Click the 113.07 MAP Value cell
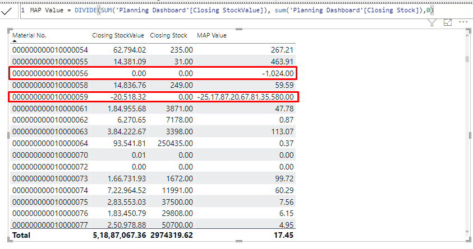Viewport: 473px width, 249px height. click(282, 131)
